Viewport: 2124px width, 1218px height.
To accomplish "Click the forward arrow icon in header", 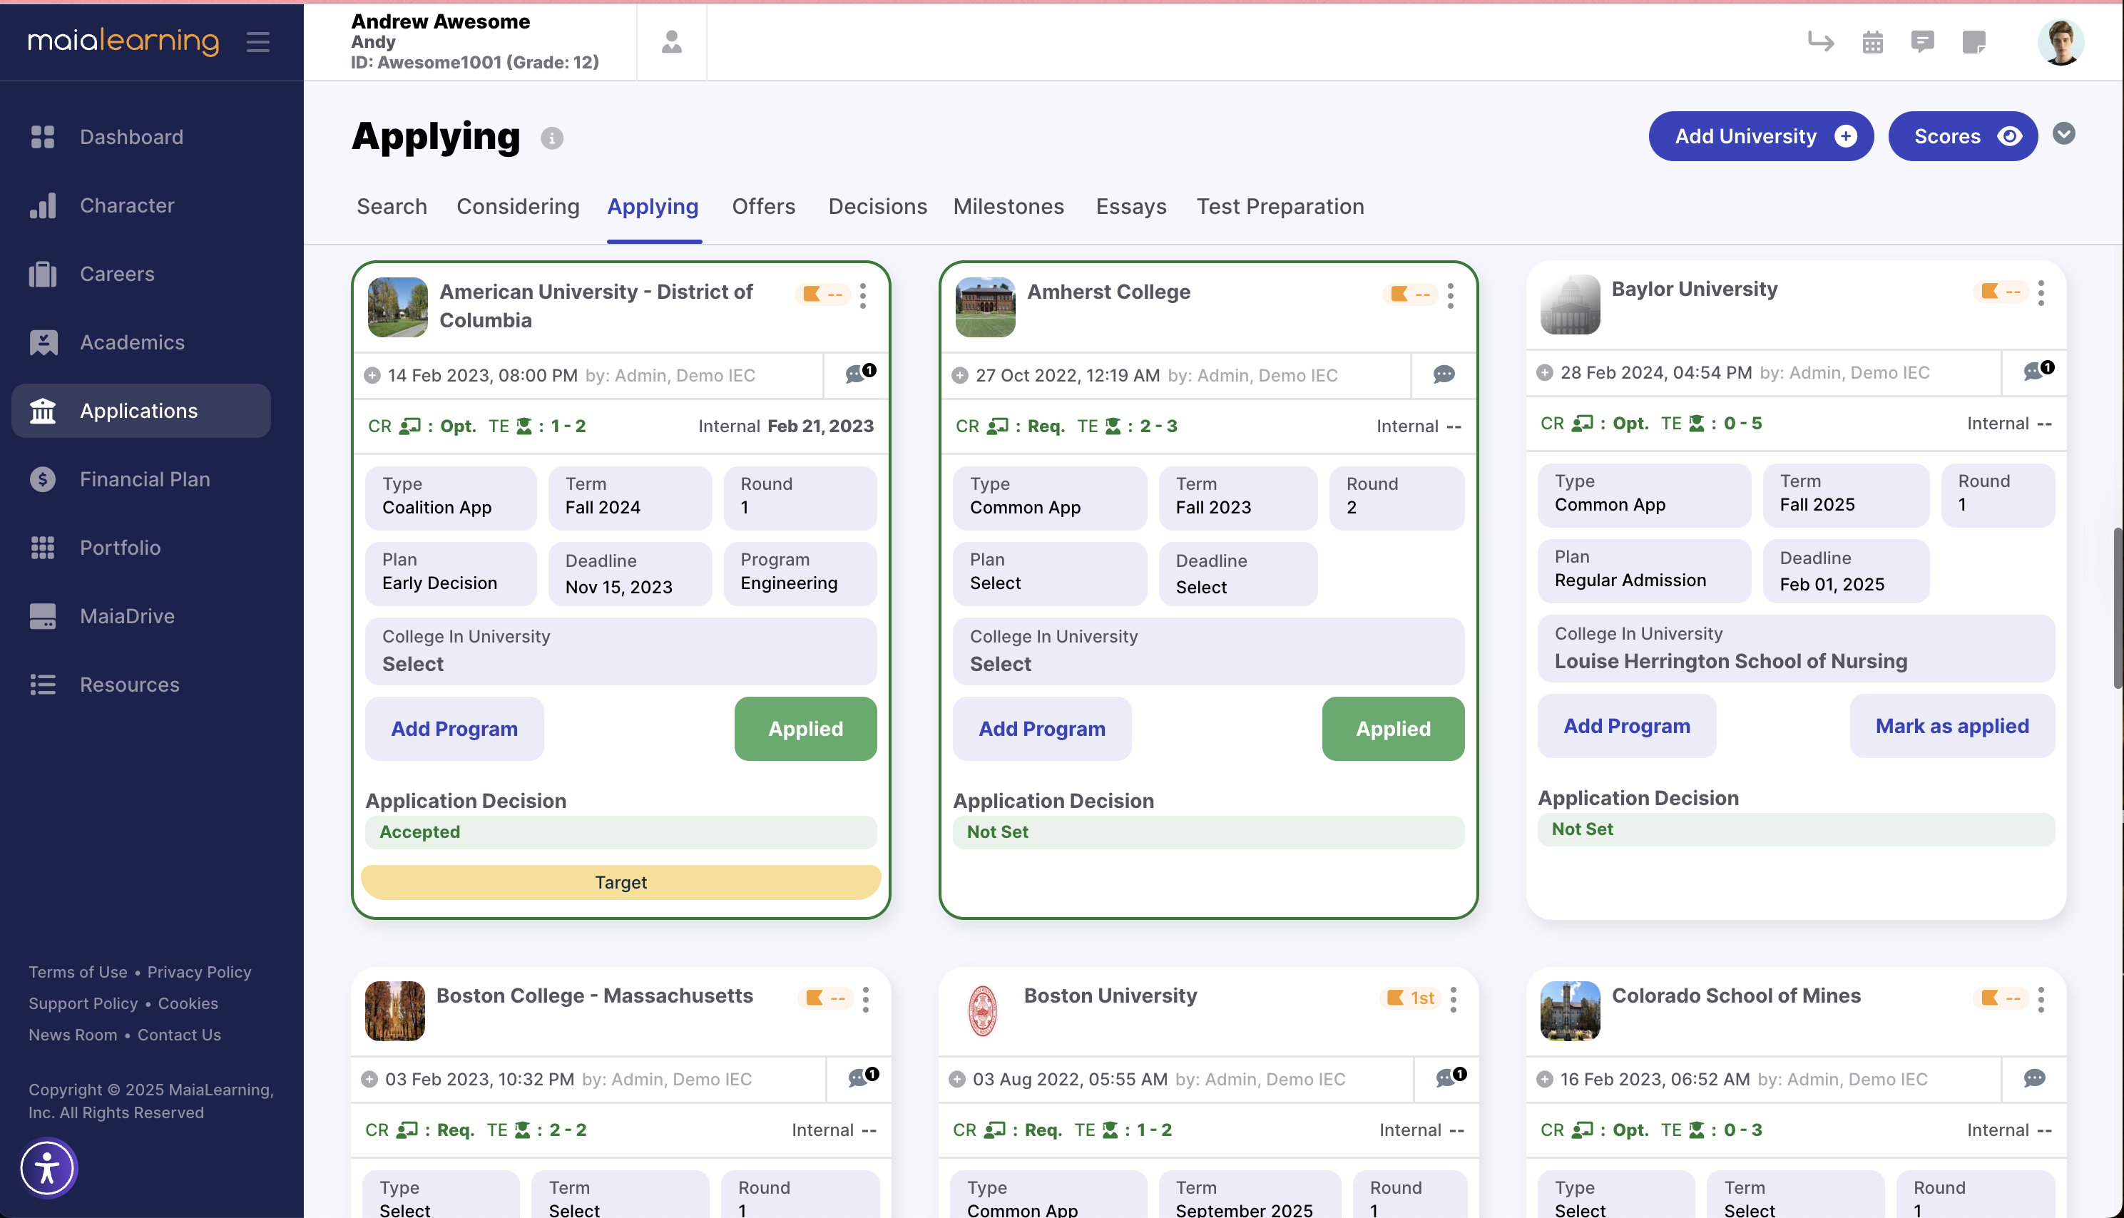I will tap(1820, 42).
